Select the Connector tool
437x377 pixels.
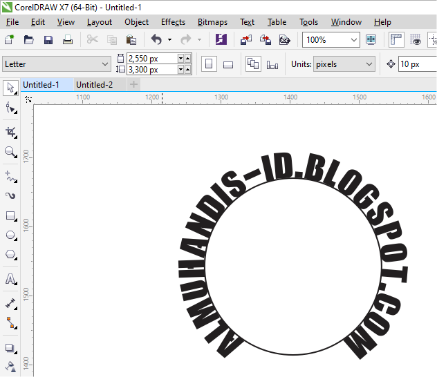10,322
